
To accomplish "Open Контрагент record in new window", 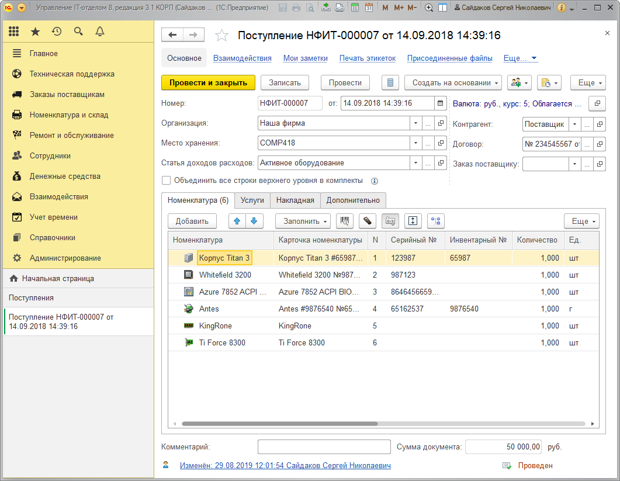I will pyautogui.click(x=600, y=124).
